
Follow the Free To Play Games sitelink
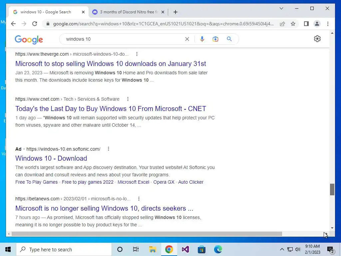[36, 182]
